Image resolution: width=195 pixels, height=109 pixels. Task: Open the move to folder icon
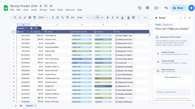click(x=46, y=6)
